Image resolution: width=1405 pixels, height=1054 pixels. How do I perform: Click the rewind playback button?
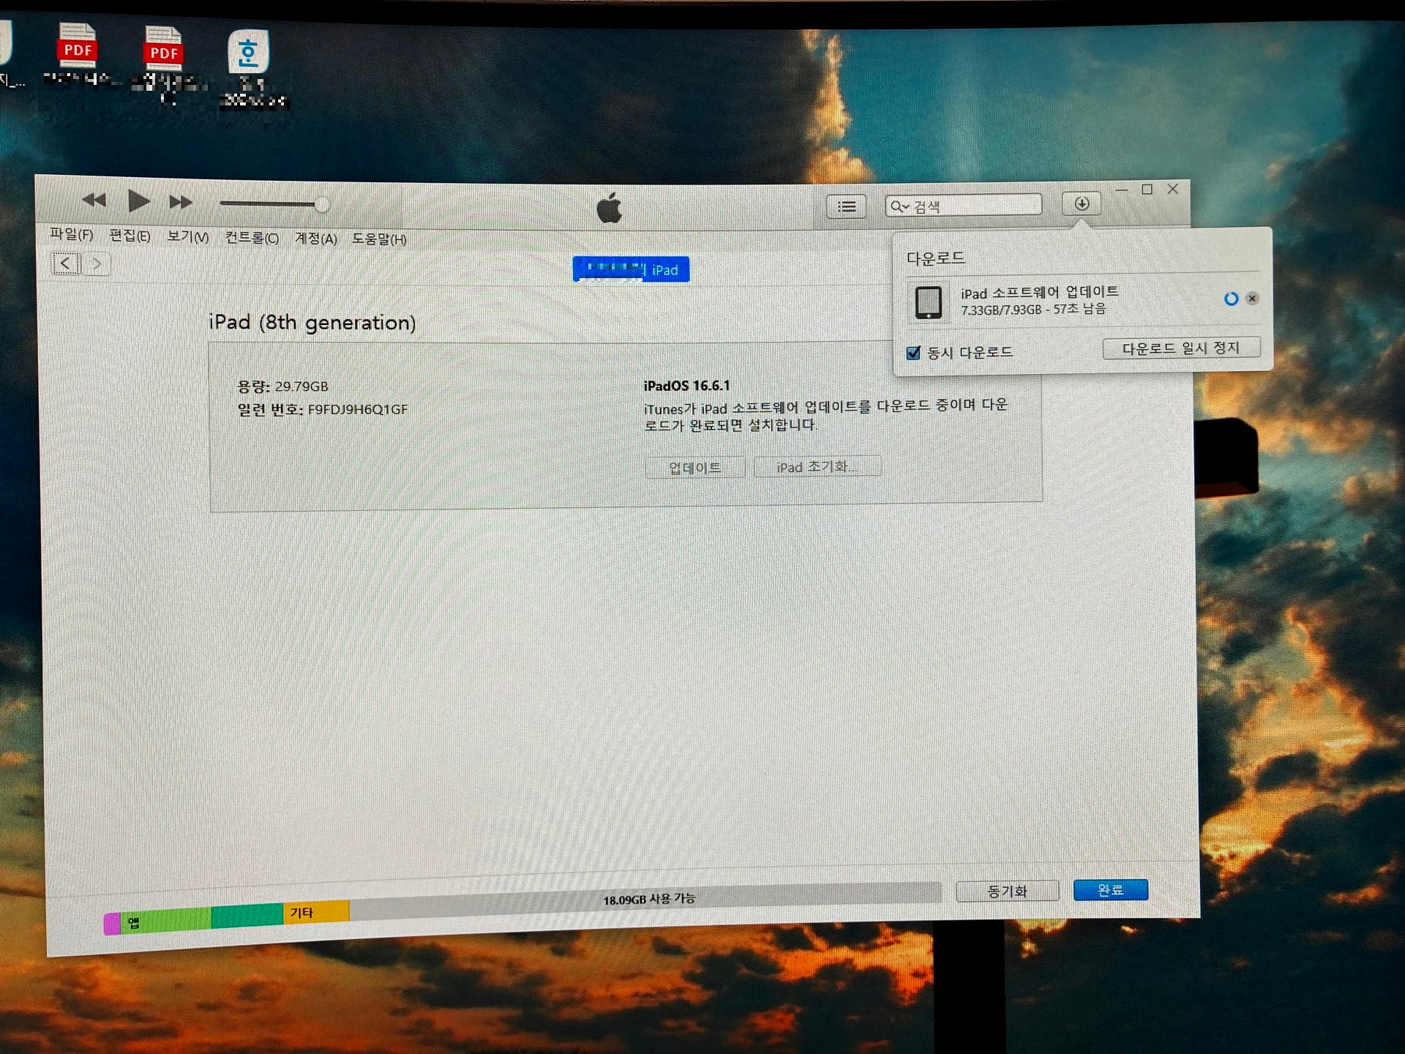coord(94,200)
